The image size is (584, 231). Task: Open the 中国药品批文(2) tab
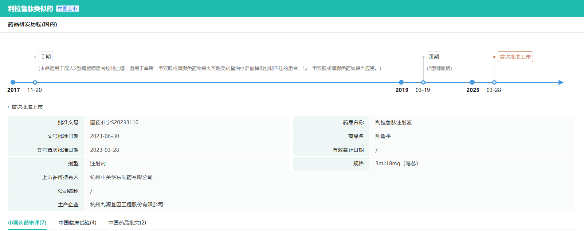pos(127,223)
